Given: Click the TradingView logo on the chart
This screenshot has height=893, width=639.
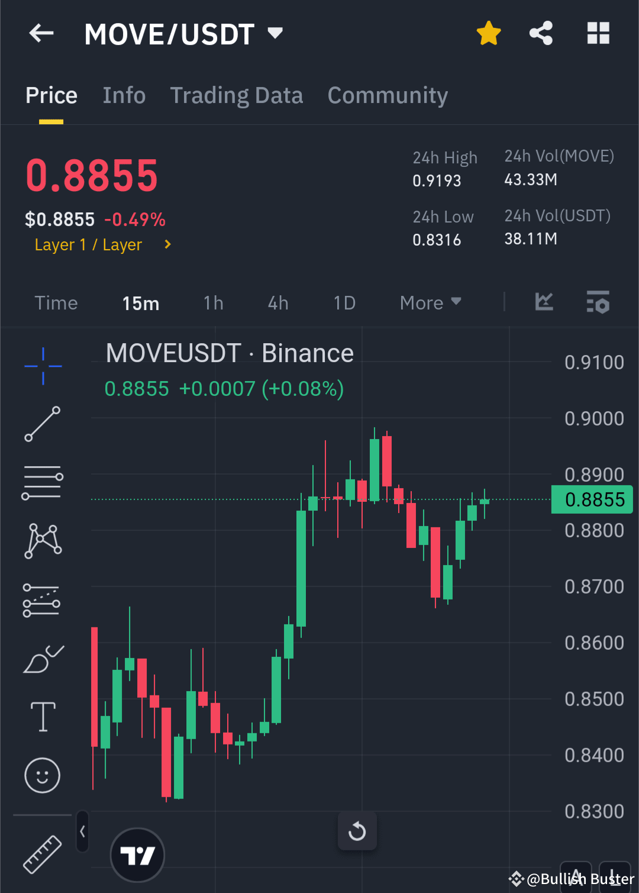Looking at the screenshot, I should click(137, 854).
